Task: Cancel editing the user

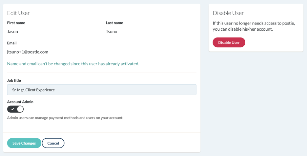Action: 53,143
